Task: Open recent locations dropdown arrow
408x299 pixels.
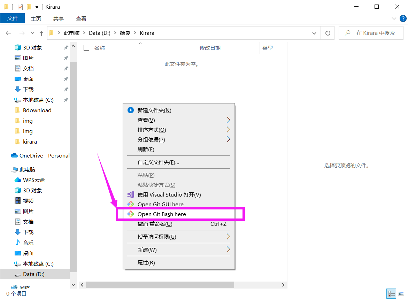Action: tap(32, 33)
